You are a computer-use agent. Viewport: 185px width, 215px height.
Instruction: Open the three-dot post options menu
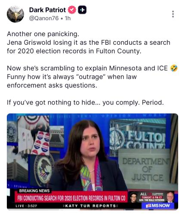point(173,14)
